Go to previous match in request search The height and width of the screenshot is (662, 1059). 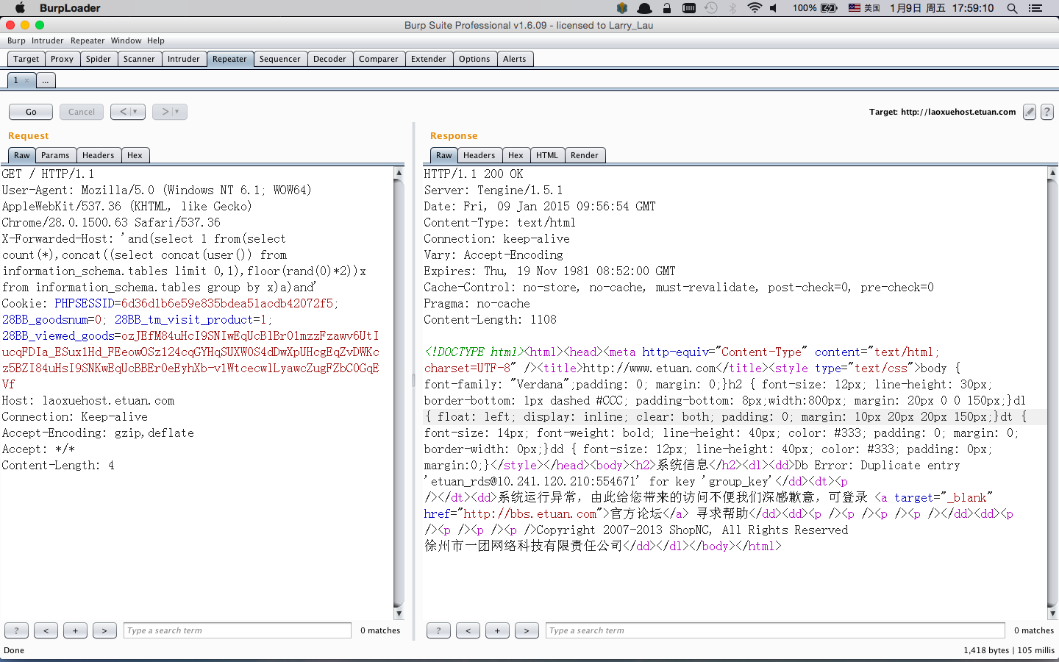(x=46, y=630)
